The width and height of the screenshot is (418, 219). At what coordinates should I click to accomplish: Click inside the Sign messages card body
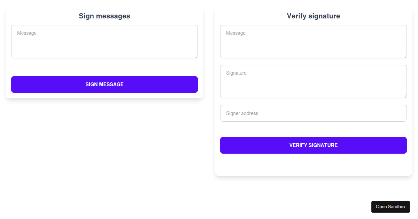[x=104, y=66]
